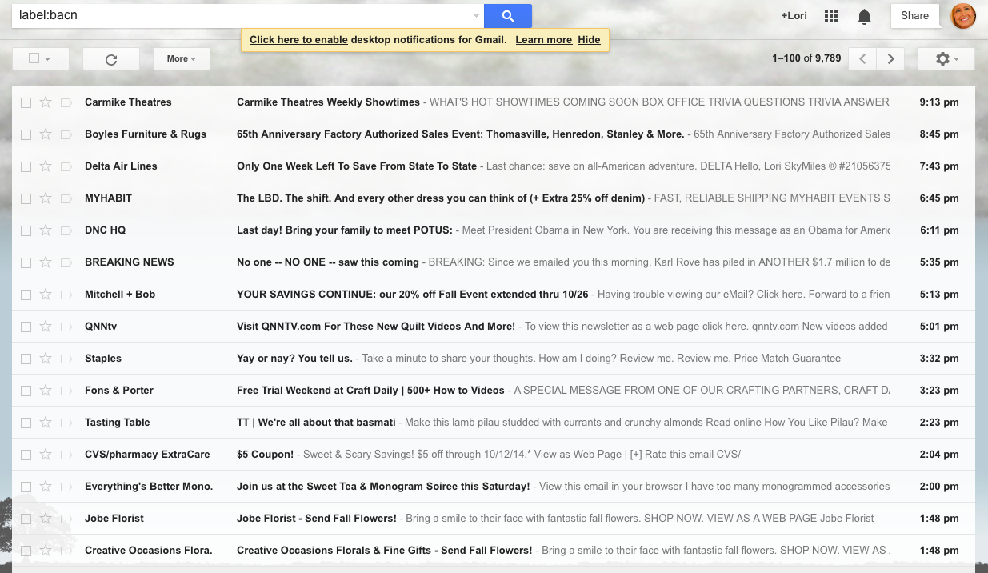Mark Carmike Theatres email as important
This screenshot has width=988, height=573.
(66, 102)
